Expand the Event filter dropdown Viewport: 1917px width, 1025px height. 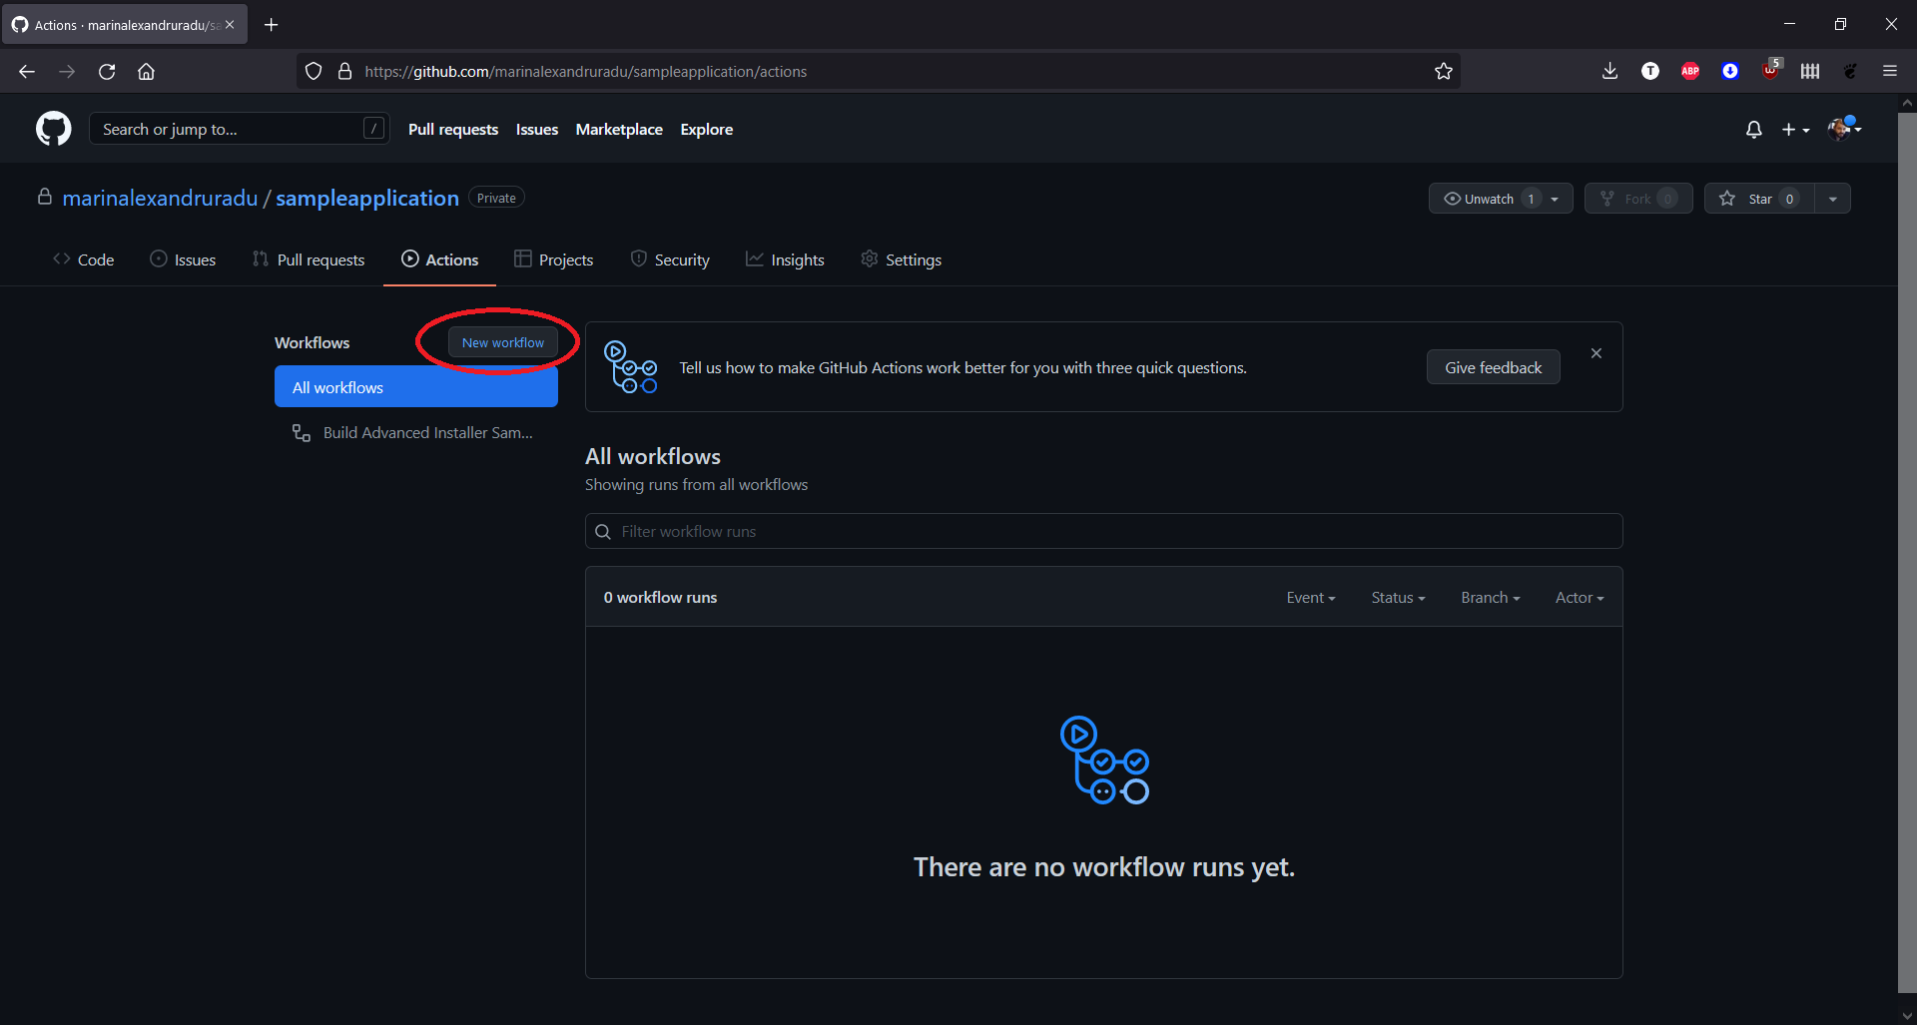click(1311, 597)
